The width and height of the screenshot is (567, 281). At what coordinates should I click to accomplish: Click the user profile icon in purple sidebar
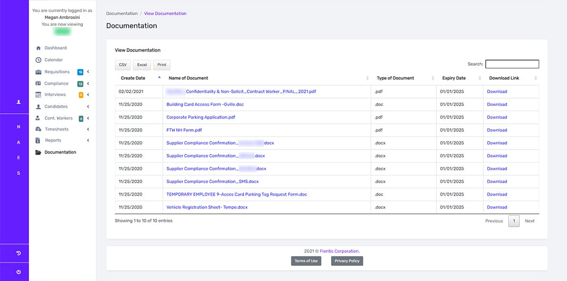coord(19,102)
